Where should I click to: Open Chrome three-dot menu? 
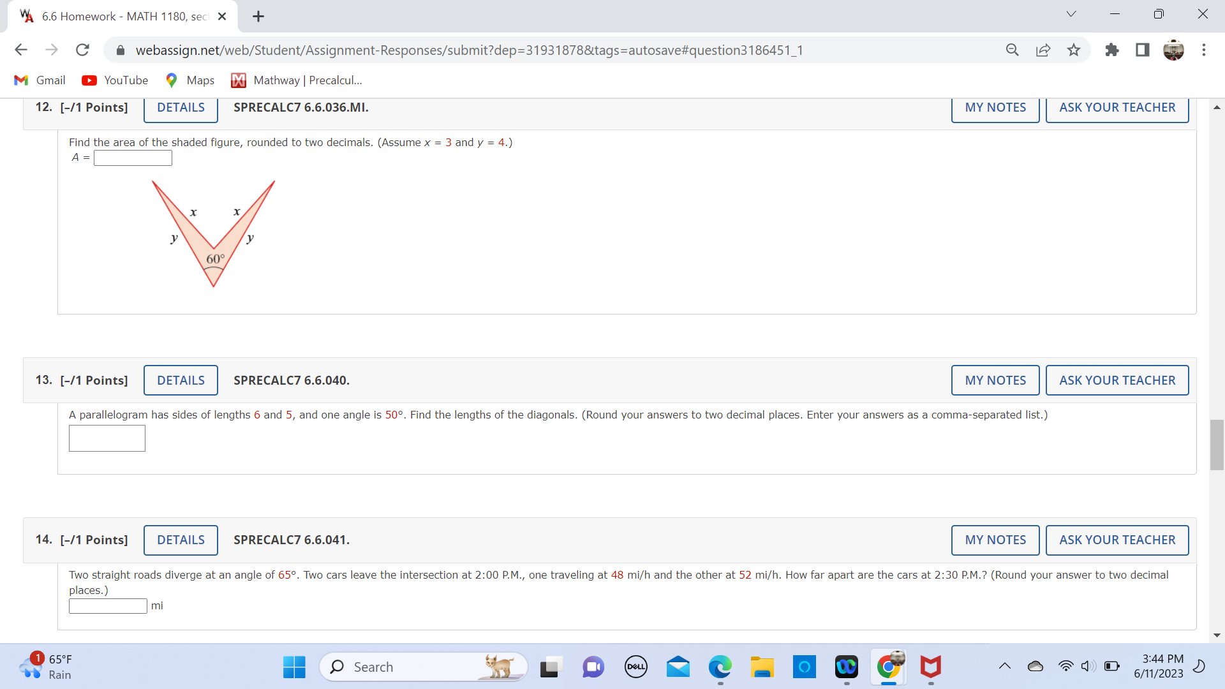click(x=1204, y=50)
